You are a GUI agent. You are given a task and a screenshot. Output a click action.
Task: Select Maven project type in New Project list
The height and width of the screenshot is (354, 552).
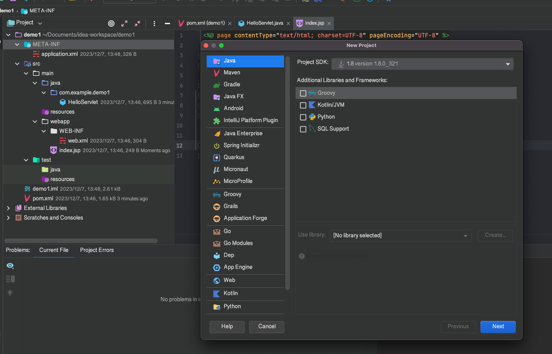click(245, 72)
